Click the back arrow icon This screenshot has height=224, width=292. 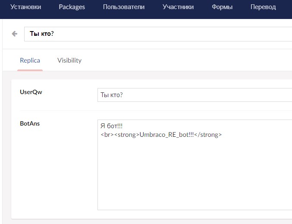pyautogui.click(x=15, y=34)
